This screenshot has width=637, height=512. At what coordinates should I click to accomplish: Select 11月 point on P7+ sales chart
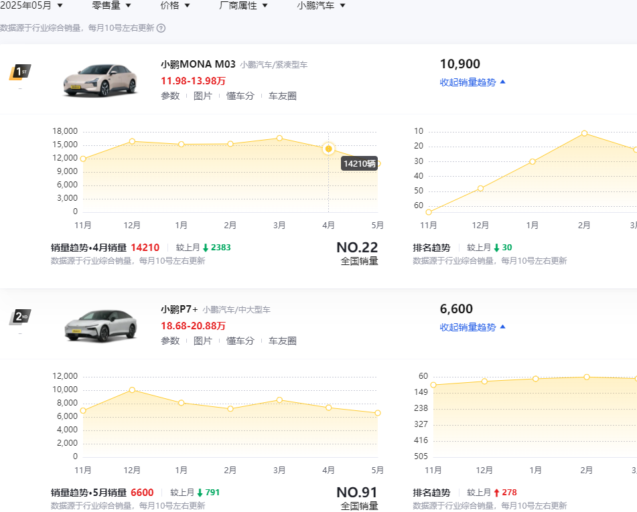(x=83, y=410)
